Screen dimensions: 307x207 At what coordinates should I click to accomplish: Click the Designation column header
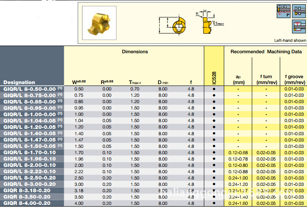coord(19,82)
